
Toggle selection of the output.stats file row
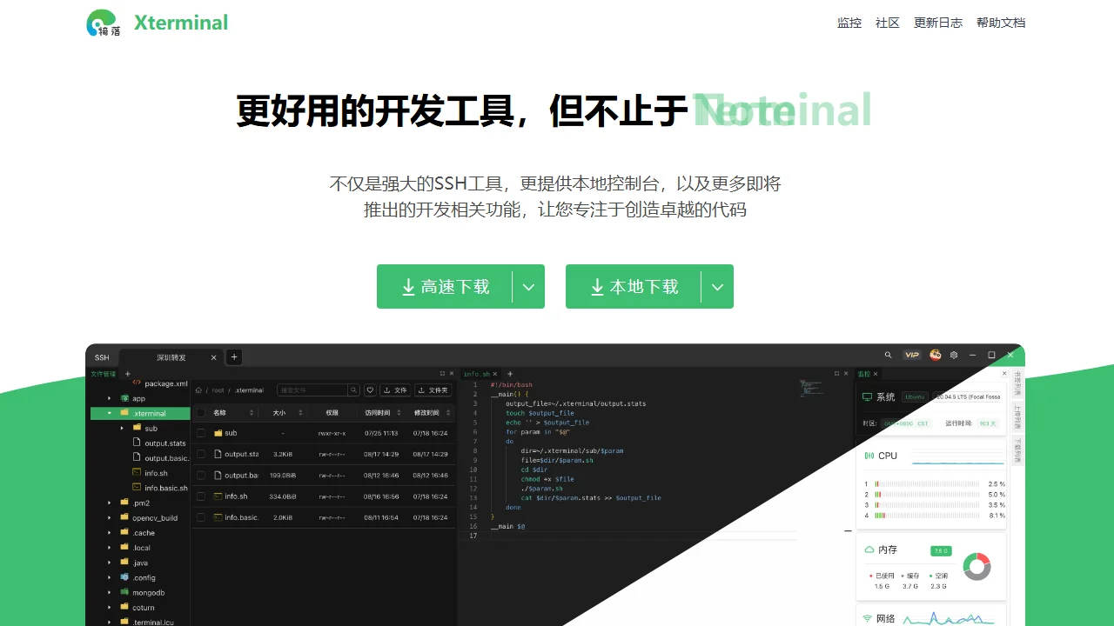(x=202, y=453)
